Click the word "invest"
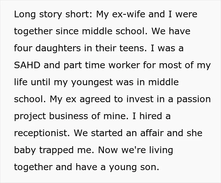221x183 pixels. (x=140, y=99)
